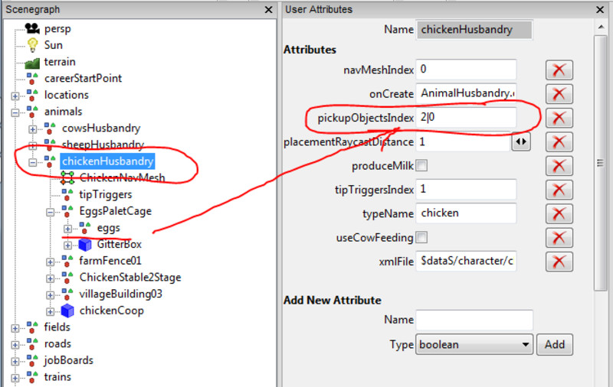
Task: Click the Add attribute button
Action: pyautogui.click(x=554, y=345)
